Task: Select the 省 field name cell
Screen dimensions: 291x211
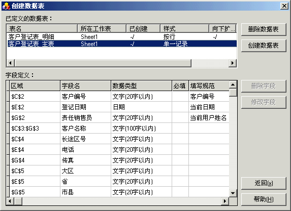Action: 86,182
